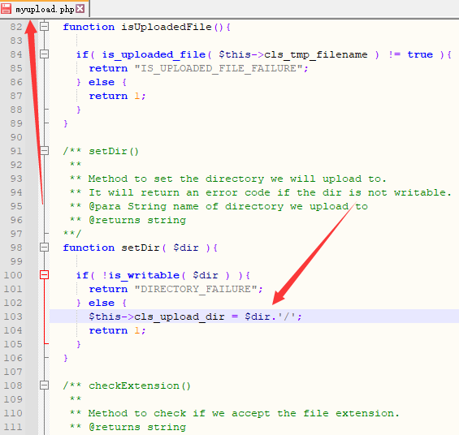Place cursor on "DIRECTORY_FAILURE" string
Image resolution: width=459 pixels, height=435 pixels.
coord(196,289)
